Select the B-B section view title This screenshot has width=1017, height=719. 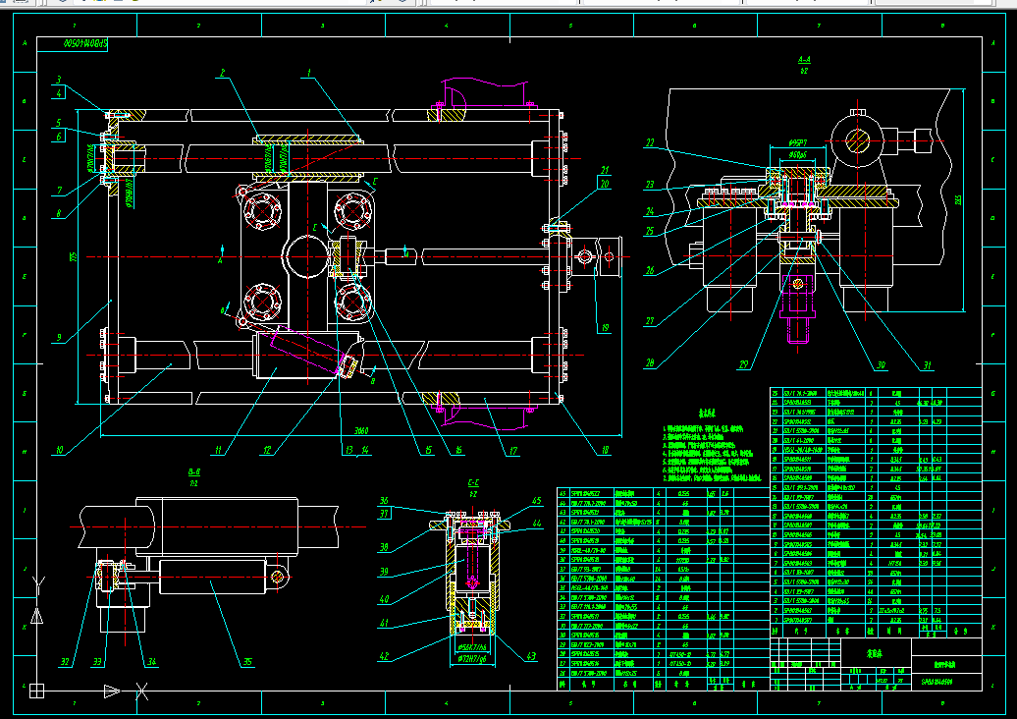pyautogui.click(x=194, y=472)
